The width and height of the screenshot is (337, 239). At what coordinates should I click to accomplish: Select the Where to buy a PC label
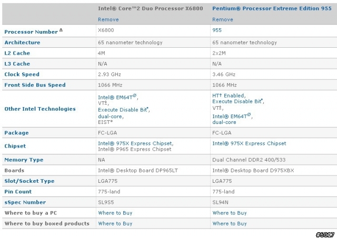31,213
